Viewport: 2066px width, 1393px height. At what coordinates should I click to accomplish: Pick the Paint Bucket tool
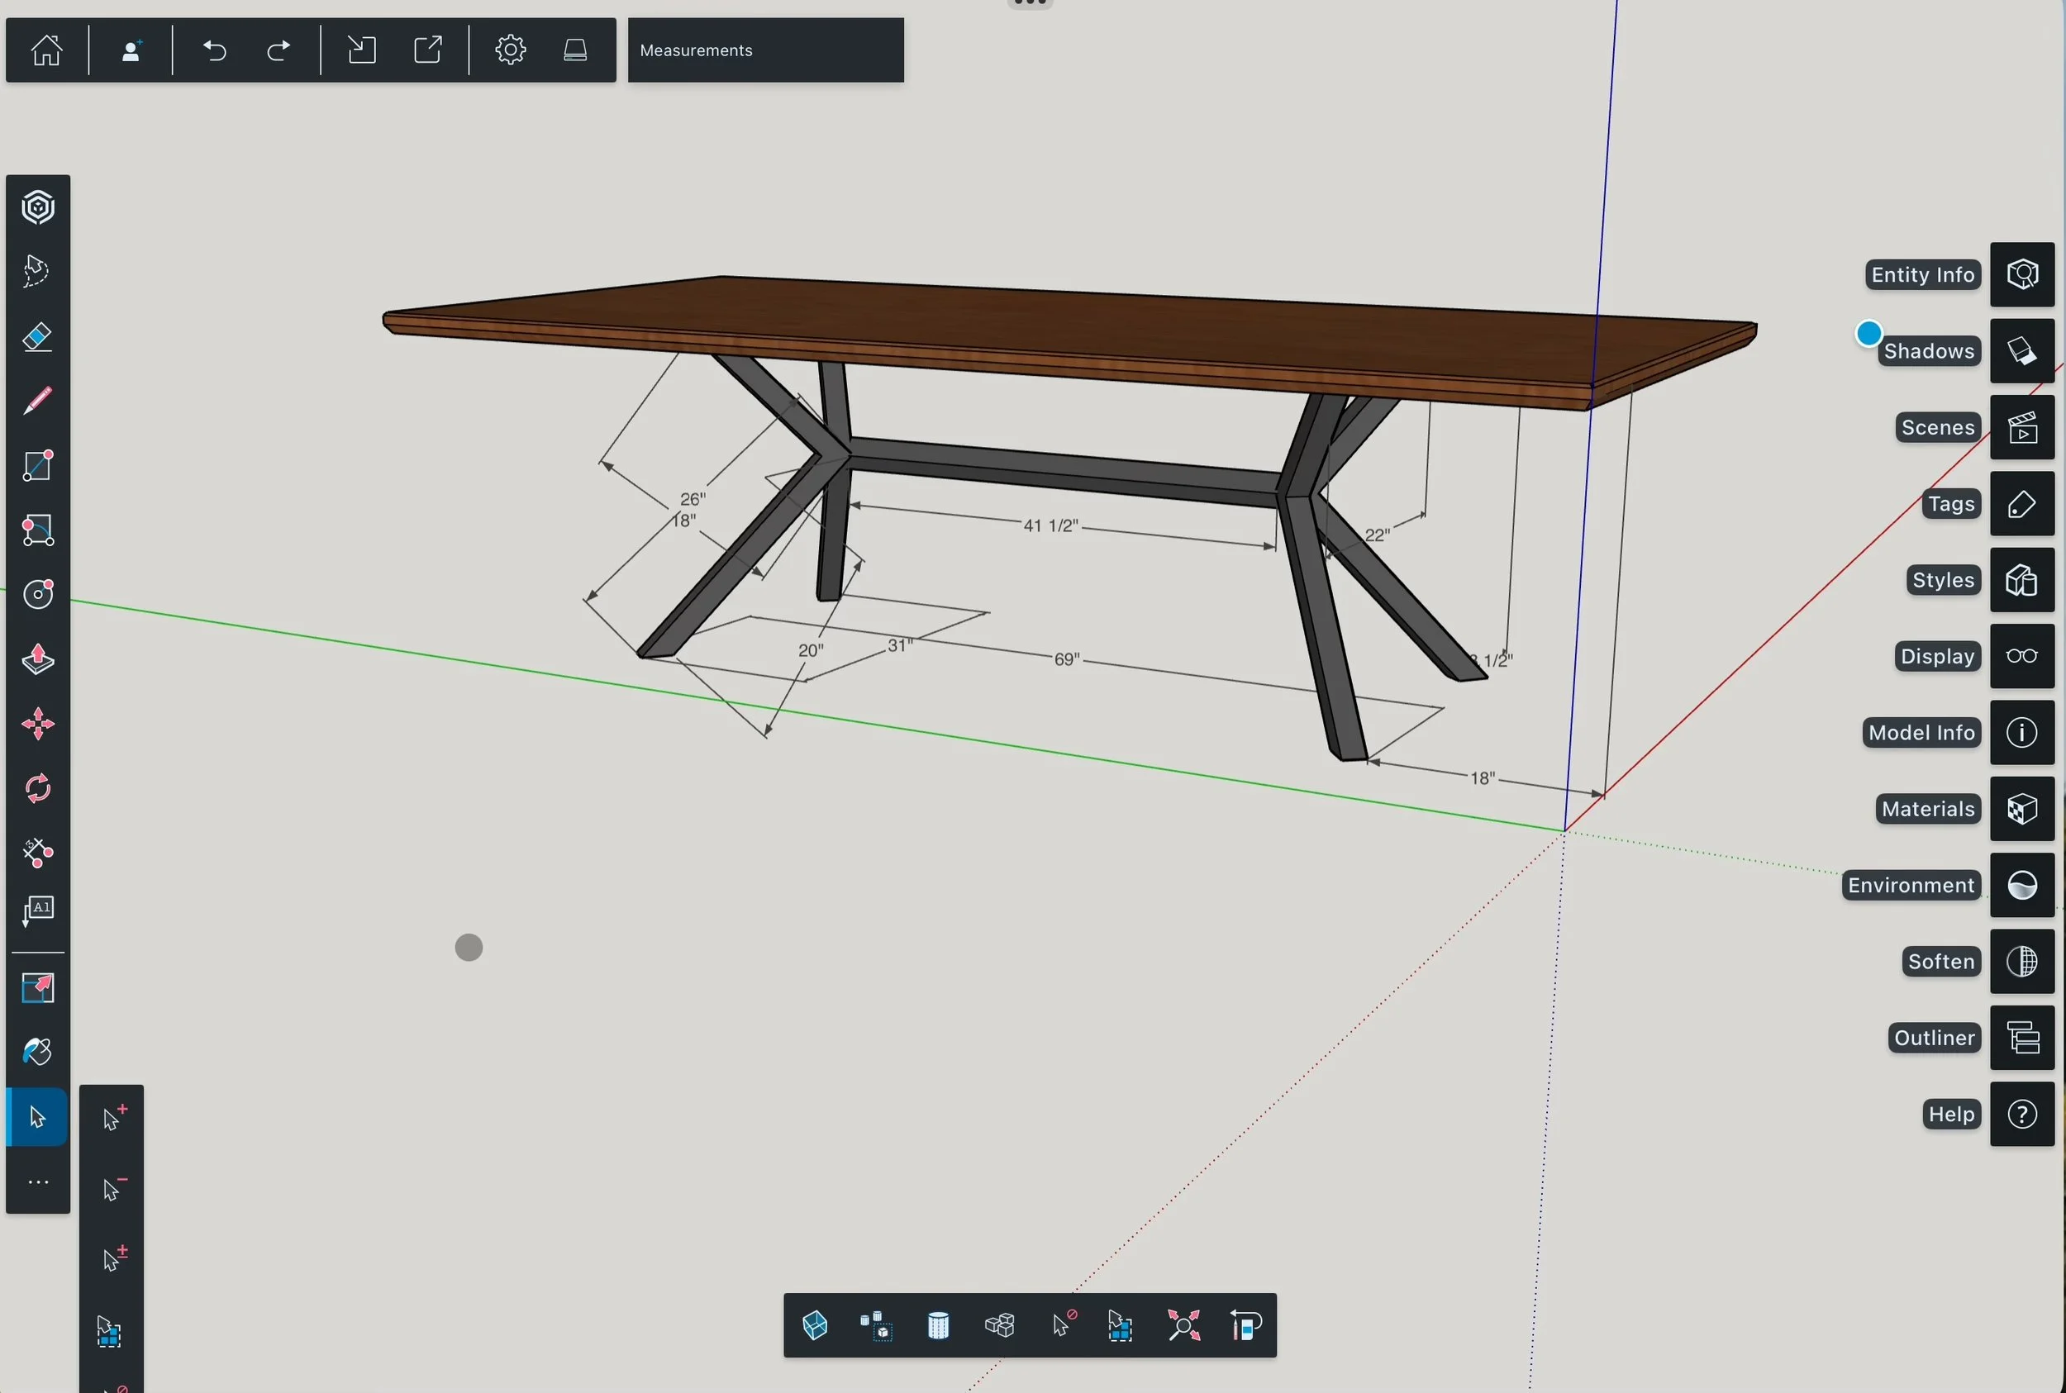coord(37,1052)
